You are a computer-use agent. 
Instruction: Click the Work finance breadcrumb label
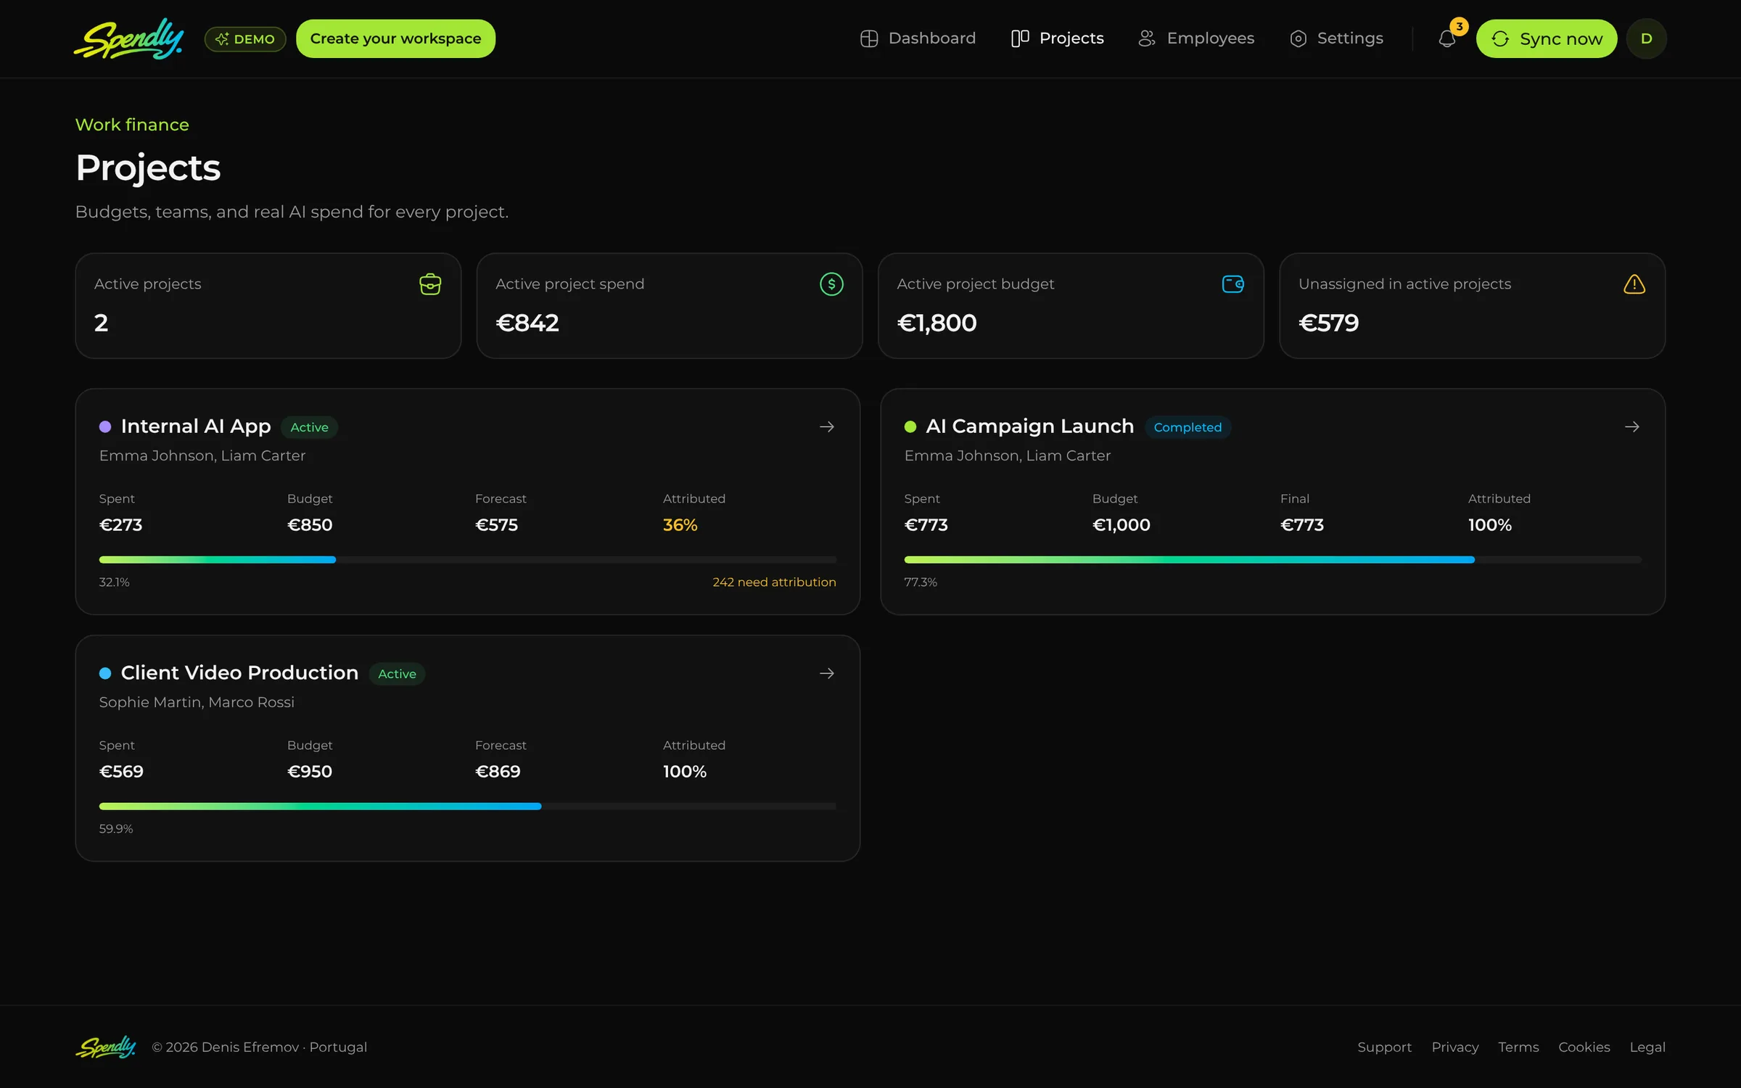tap(132, 125)
